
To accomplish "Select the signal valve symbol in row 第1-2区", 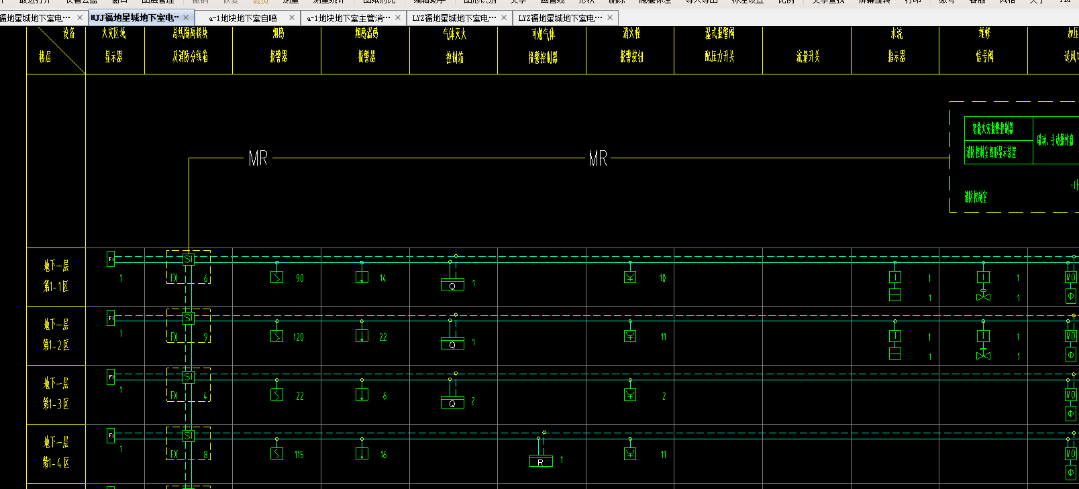I will (x=983, y=336).
